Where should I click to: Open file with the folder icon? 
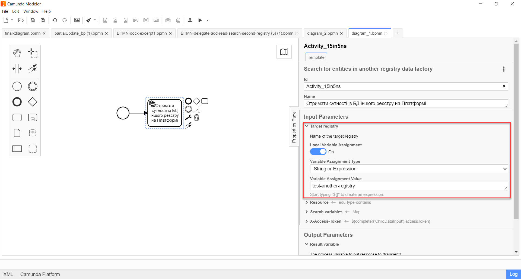(21, 20)
